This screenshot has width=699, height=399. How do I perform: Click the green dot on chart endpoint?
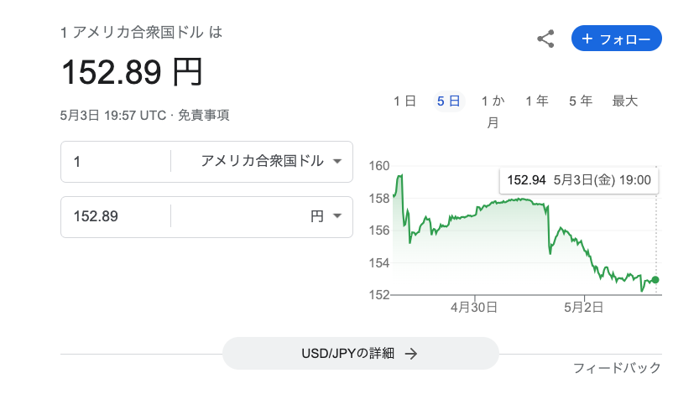[x=655, y=280]
